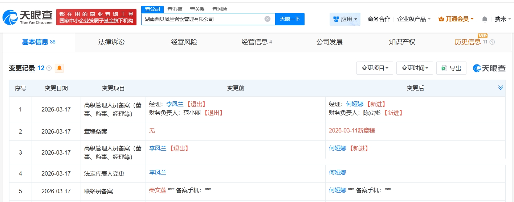This screenshot has height=202, width=514.
Task: Click the orange alert bell beside 变更记录
Action: click(x=59, y=68)
